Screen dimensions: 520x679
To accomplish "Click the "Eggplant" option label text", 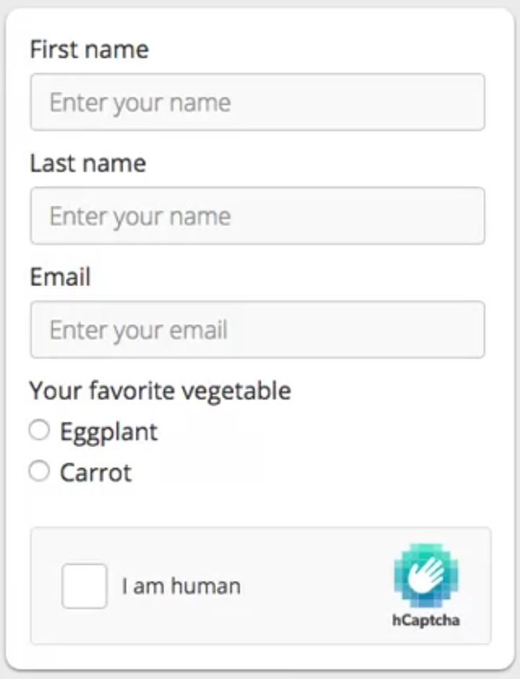I will click(x=108, y=432).
